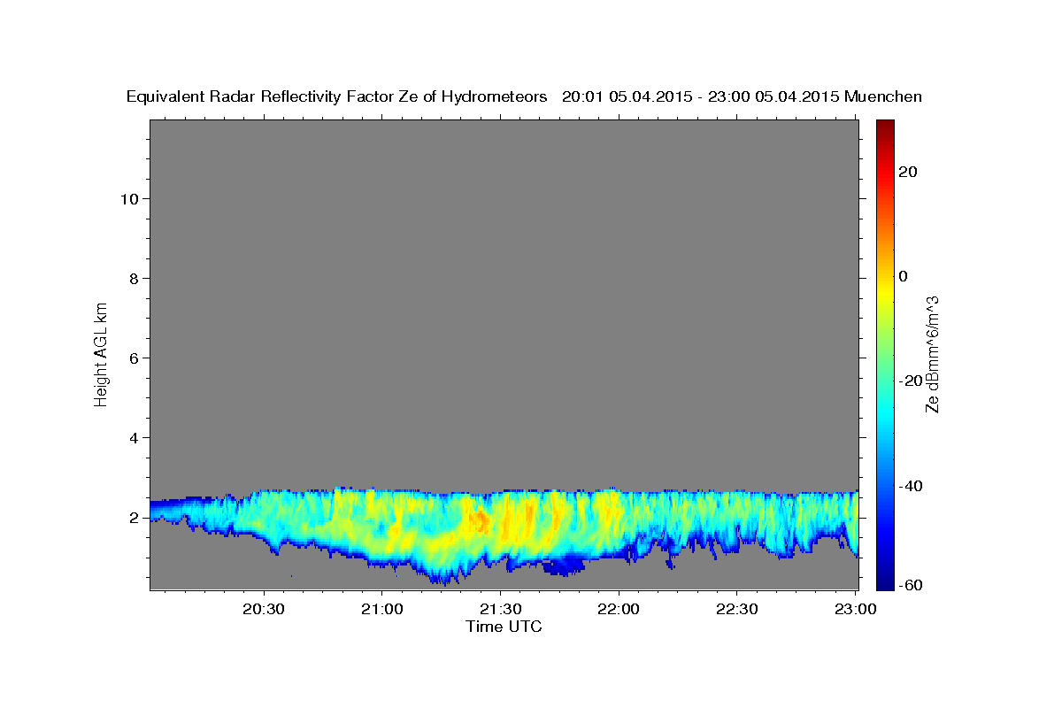
Task: Click the height tick label '4'
Action: coord(132,437)
